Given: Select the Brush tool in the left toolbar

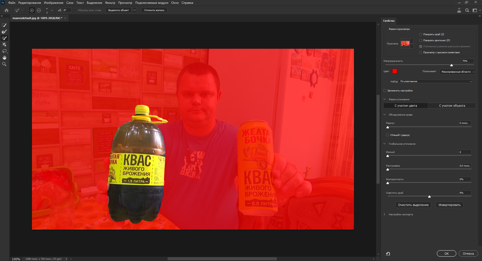Looking at the screenshot, I should click(4, 38).
